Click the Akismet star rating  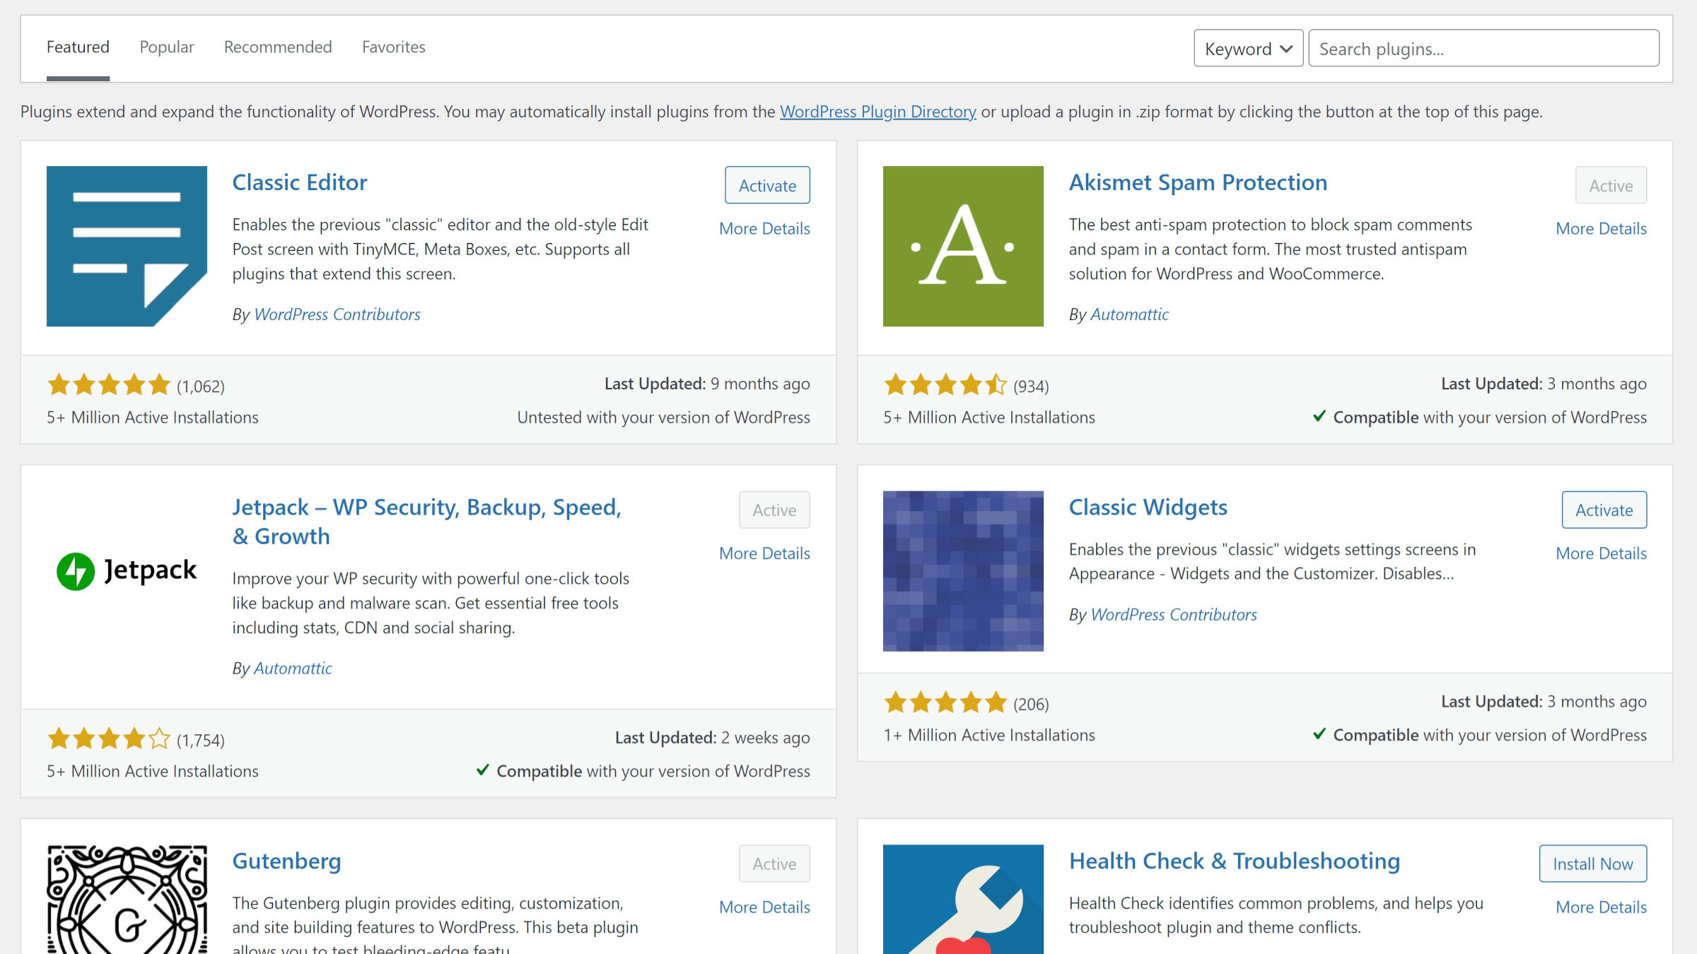945,385
